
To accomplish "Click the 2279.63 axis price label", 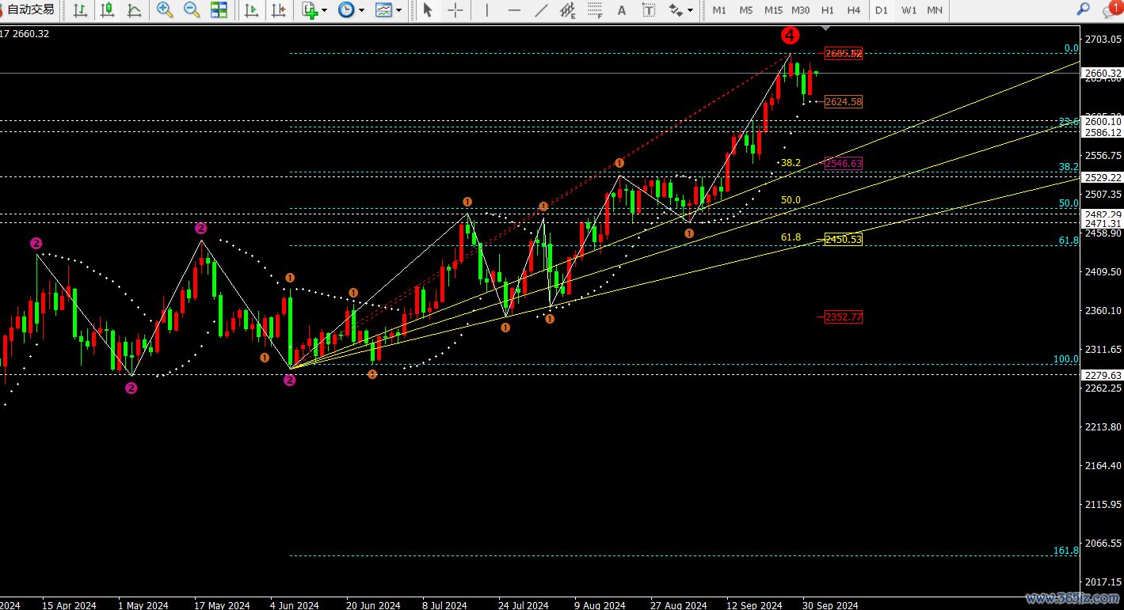I will coord(1102,376).
